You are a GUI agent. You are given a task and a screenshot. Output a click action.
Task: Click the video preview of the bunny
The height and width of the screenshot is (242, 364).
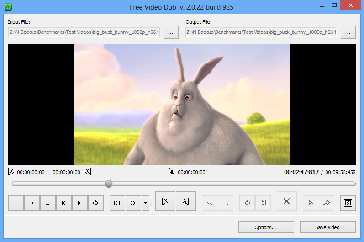[182, 104]
